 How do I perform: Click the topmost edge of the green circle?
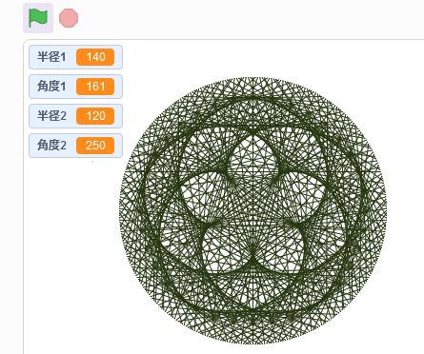pyautogui.click(x=252, y=78)
